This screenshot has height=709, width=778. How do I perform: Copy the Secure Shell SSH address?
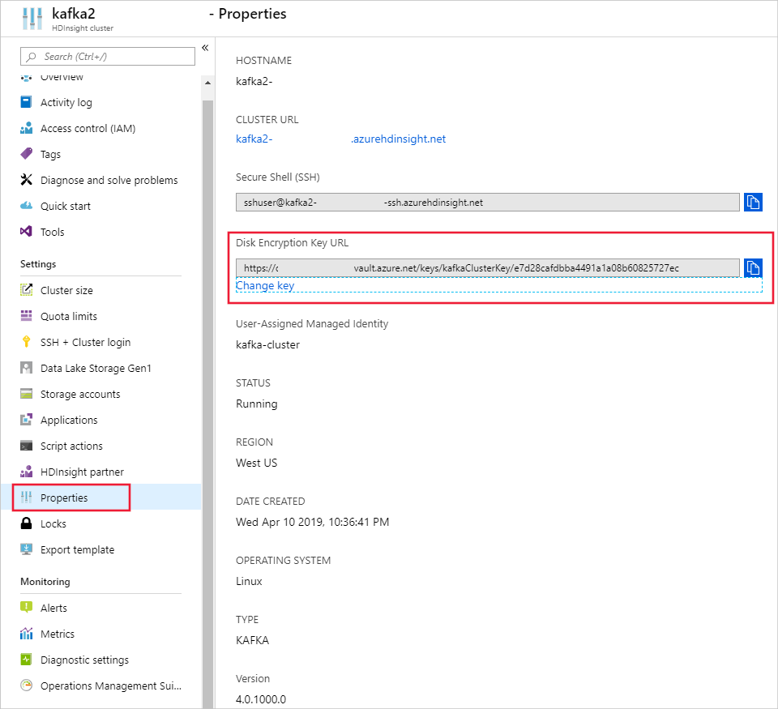pos(753,202)
